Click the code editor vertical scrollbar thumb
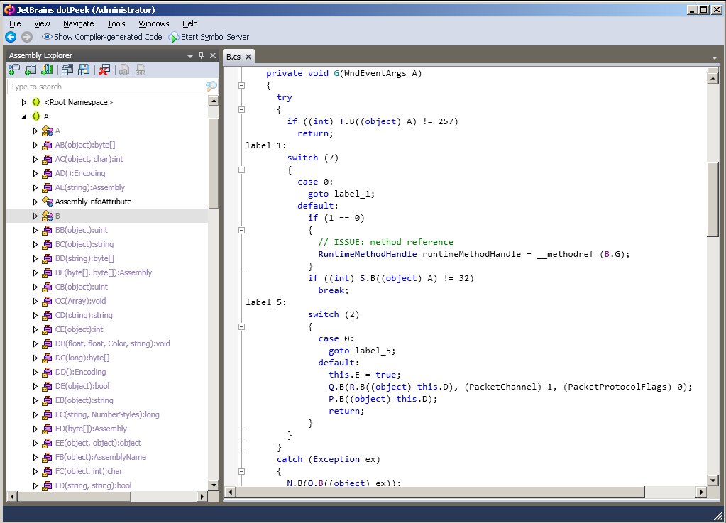Screen dimensions: 726x523 pos(713,199)
